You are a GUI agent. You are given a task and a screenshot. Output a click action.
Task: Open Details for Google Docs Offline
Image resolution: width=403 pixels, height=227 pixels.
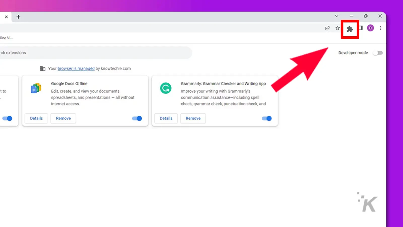36,118
